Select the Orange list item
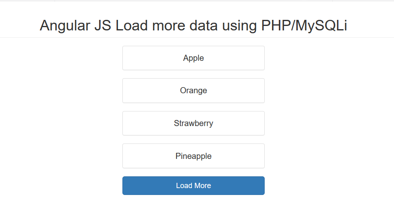 (194, 90)
